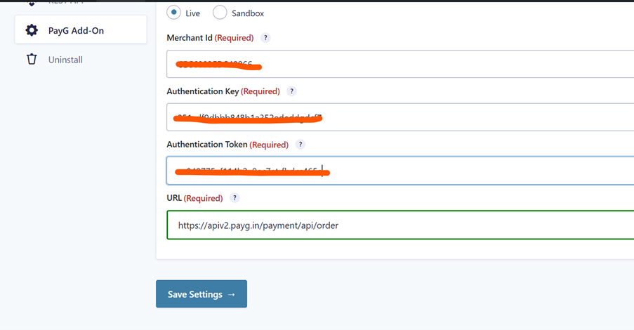This screenshot has width=634, height=330.
Task: Click the PayG Add-On gear icon
Action: [x=32, y=30]
